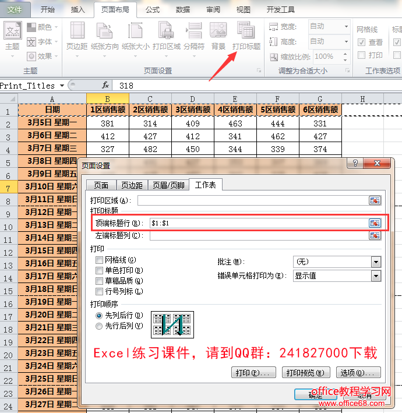
Task: Click the 选项(O)... button
Action: [358, 372]
